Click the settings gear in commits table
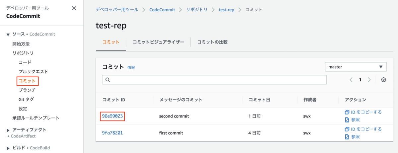Viewport: 398px width, 153px height. click(384, 80)
